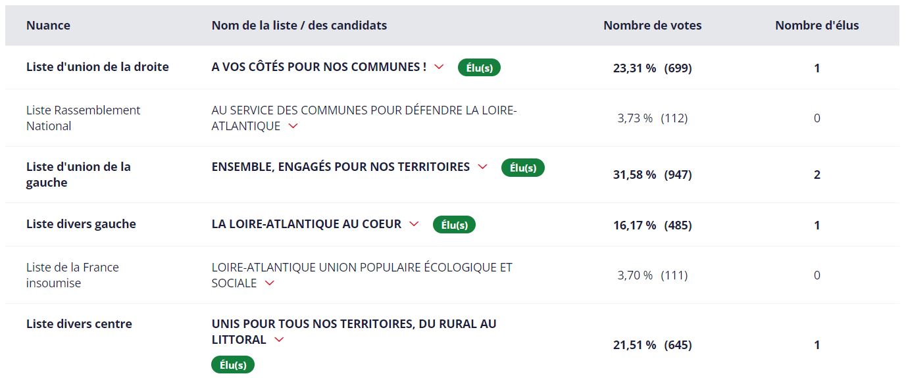Image resolution: width=906 pixels, height=378 pixels.
Task: Click the 31,58 % (947) vote result
Action: point(653,175)
